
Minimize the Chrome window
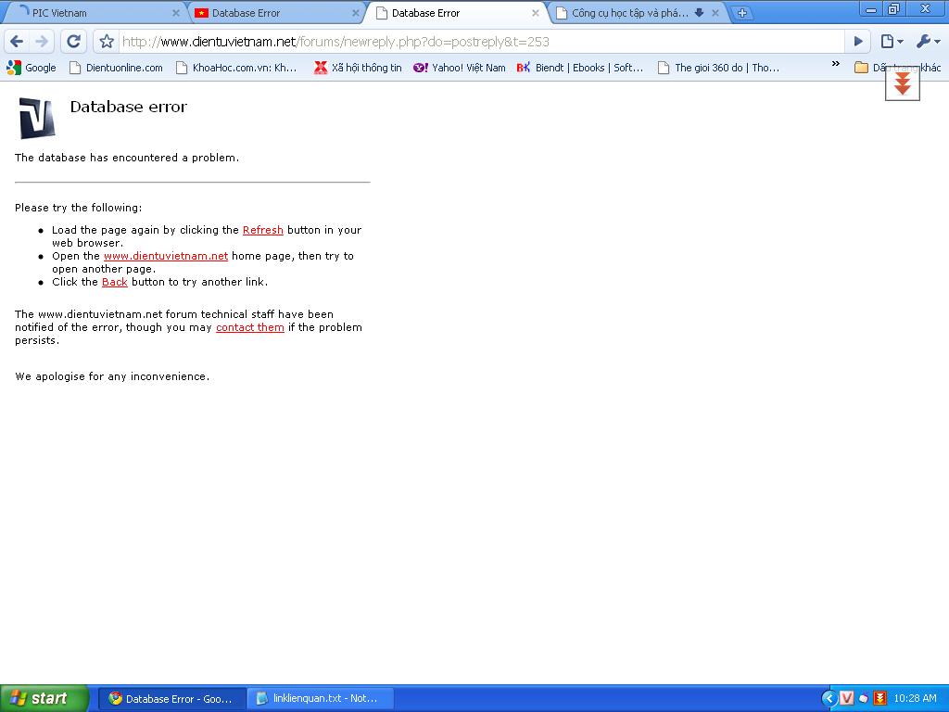coord(871,9)
